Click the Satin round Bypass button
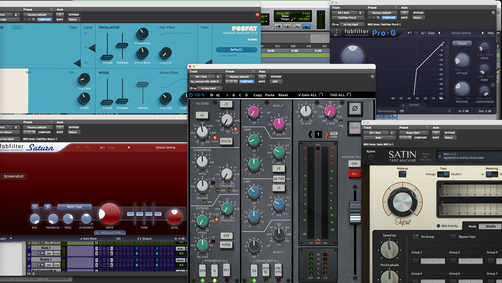The width and height of the screenshot is (502, 283). [x=371, y=157]
